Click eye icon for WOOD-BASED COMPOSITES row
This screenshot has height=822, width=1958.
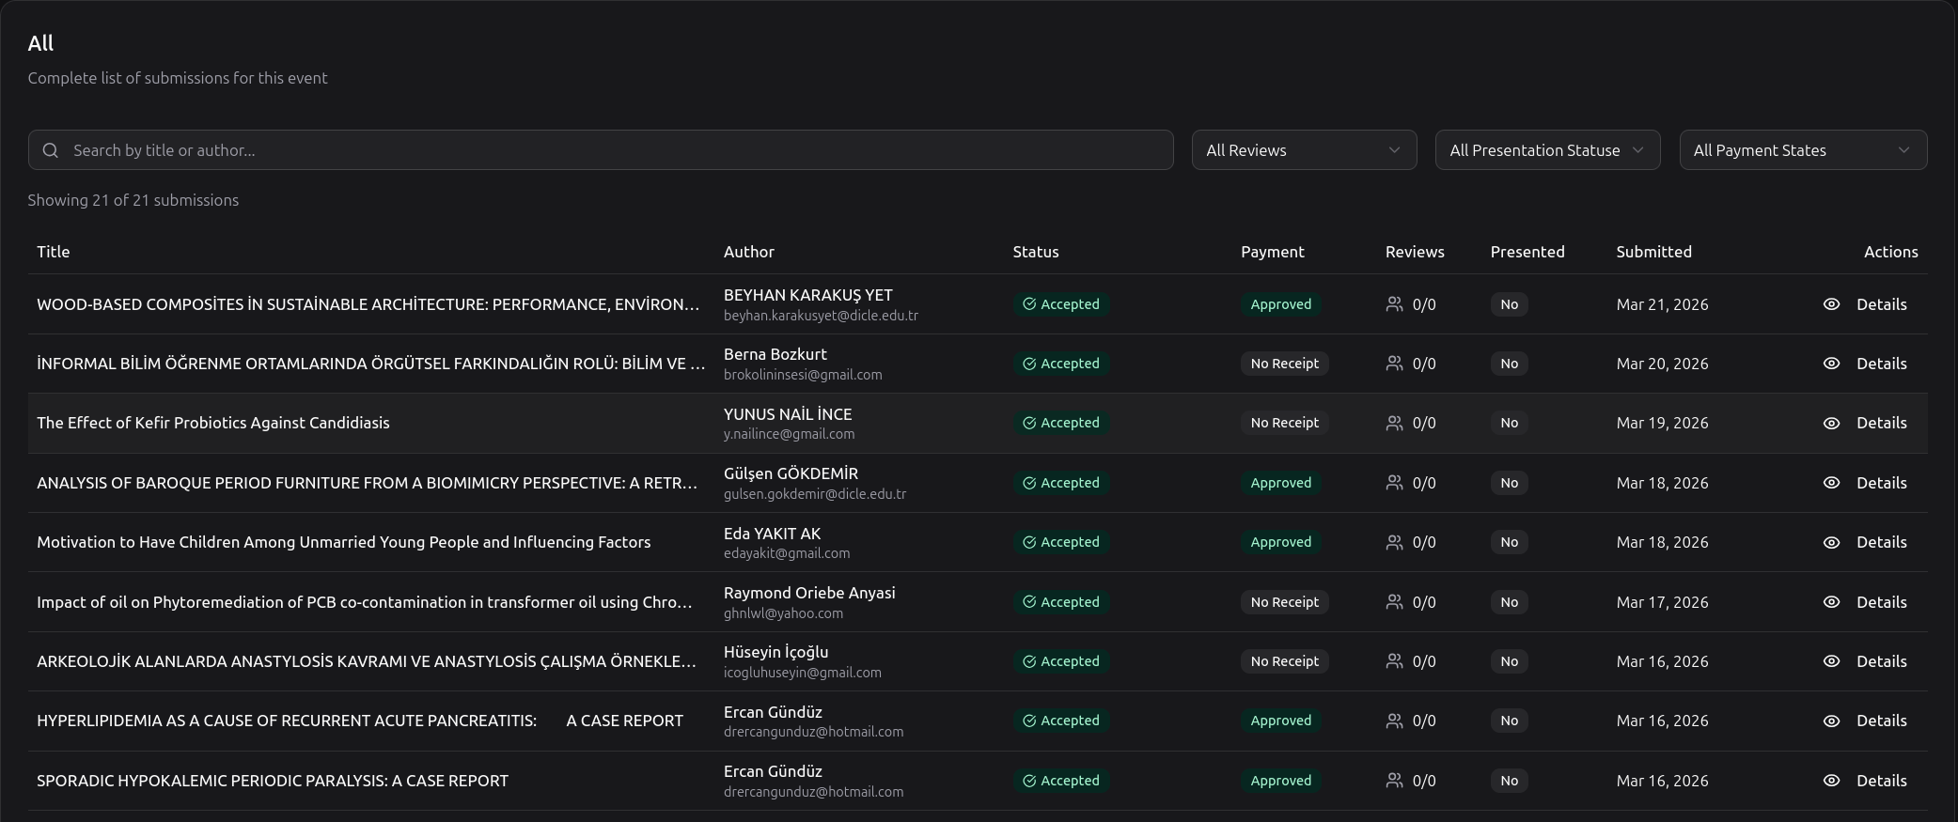coord(1831,304)
